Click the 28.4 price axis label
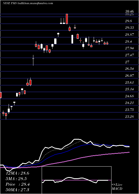This screenshot has height=194, width=139. pos(128,42)
